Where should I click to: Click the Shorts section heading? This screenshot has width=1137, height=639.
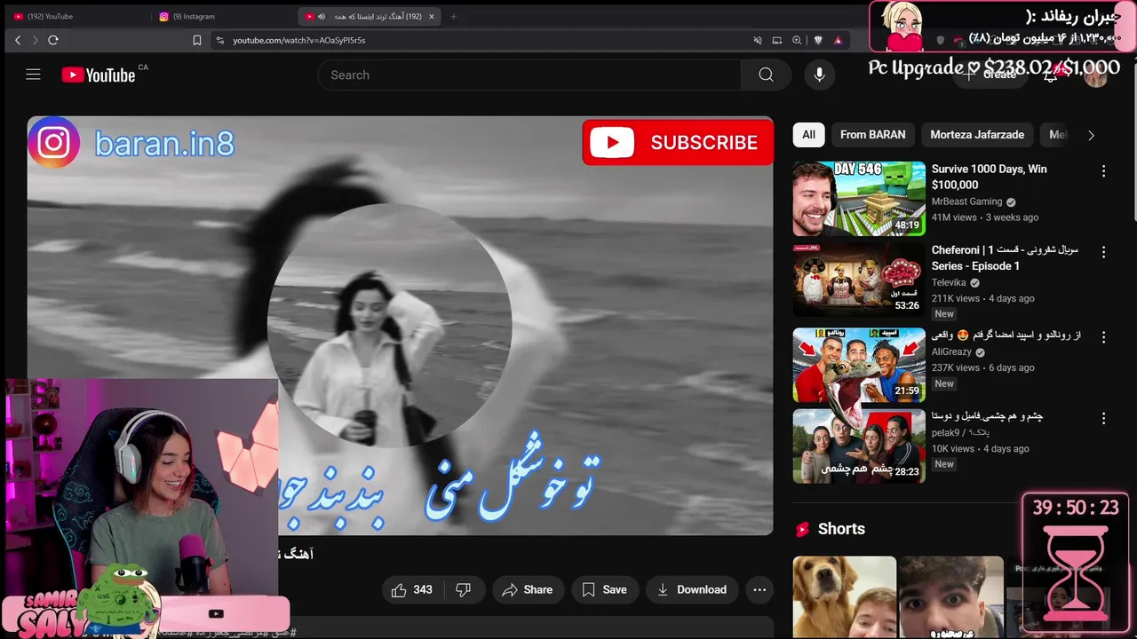click(x=841, y=529)
